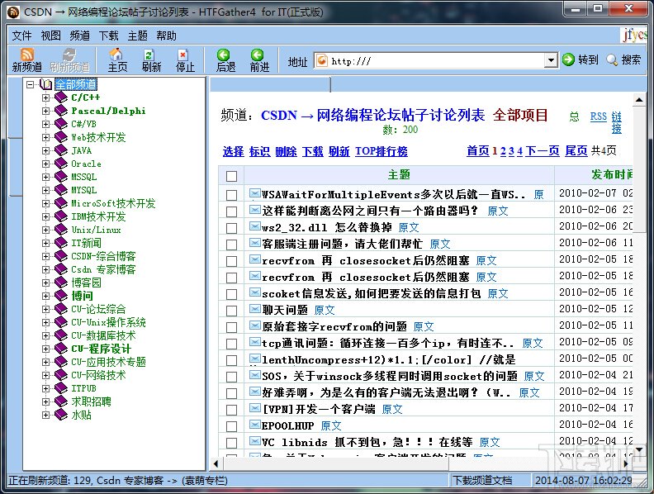This screenshot has width=654, height=494.
Task: Click the 搜索 magnifier icon
Action: tap(612, 59)
